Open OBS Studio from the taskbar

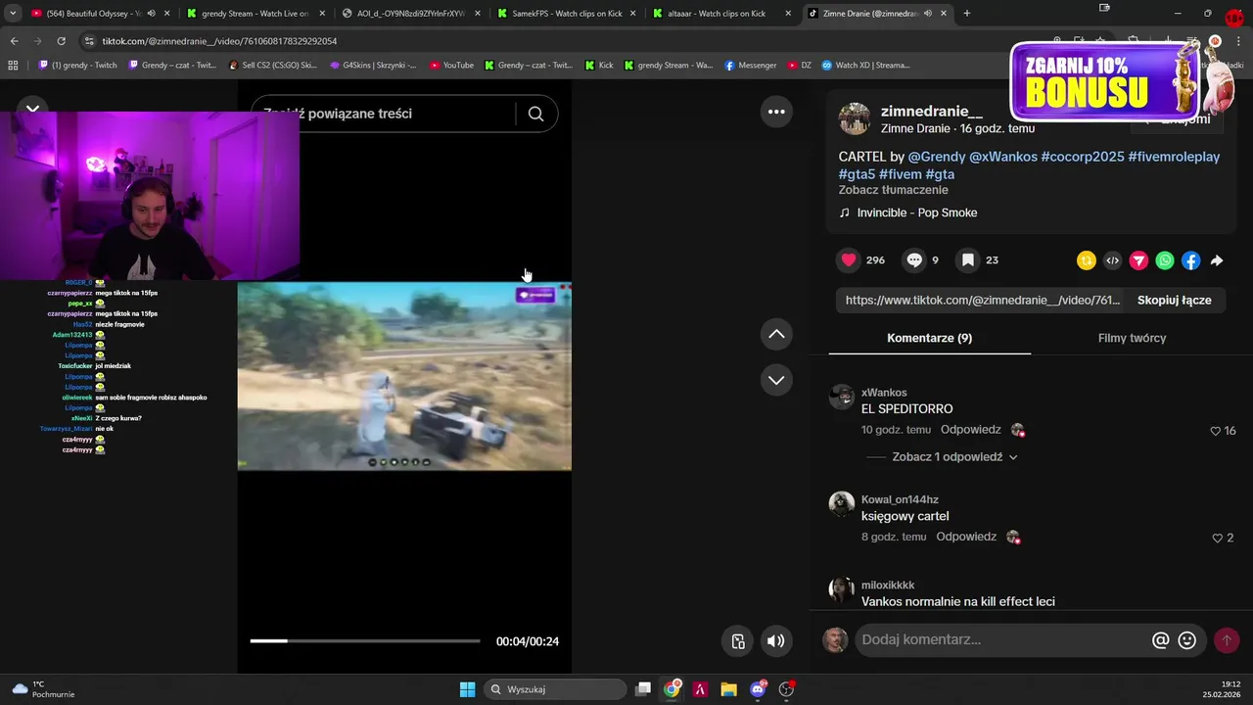pyautogui.click(x=786, y=689)
